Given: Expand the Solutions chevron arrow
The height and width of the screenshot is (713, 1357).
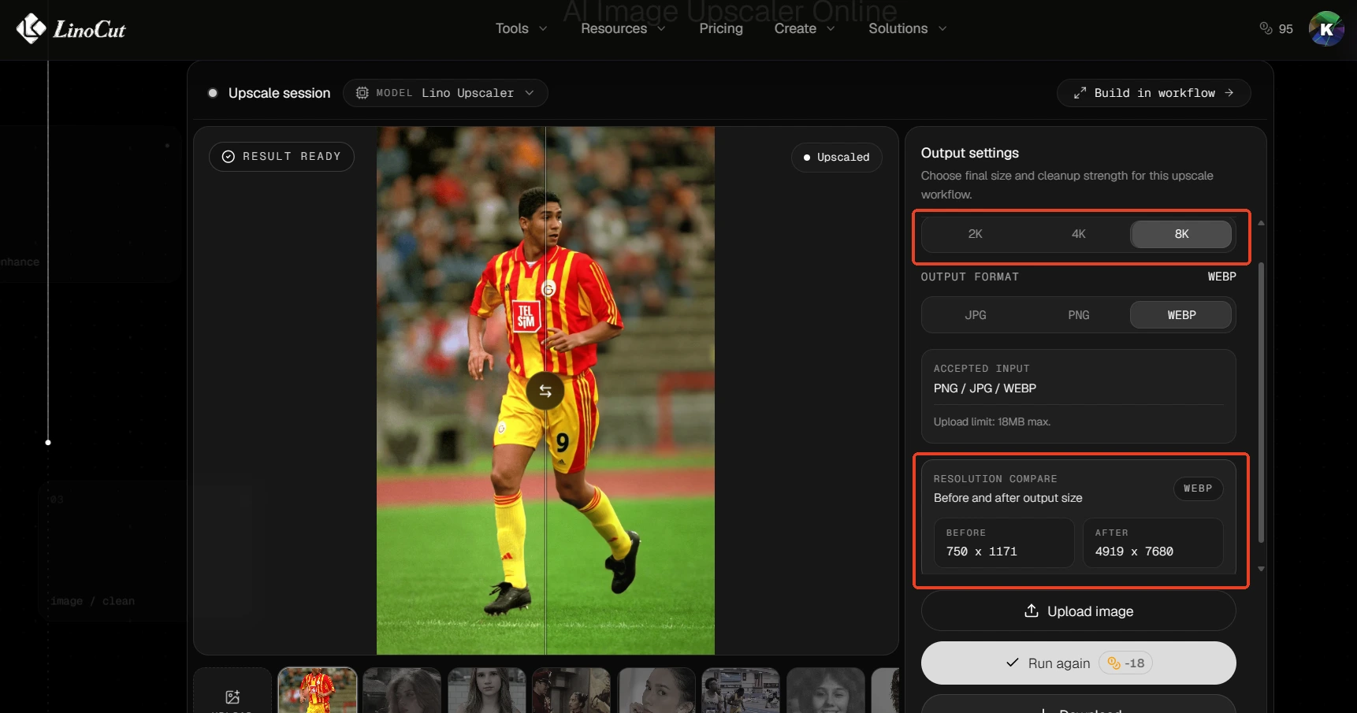Looking at the screenshot, I should point(942,28).
